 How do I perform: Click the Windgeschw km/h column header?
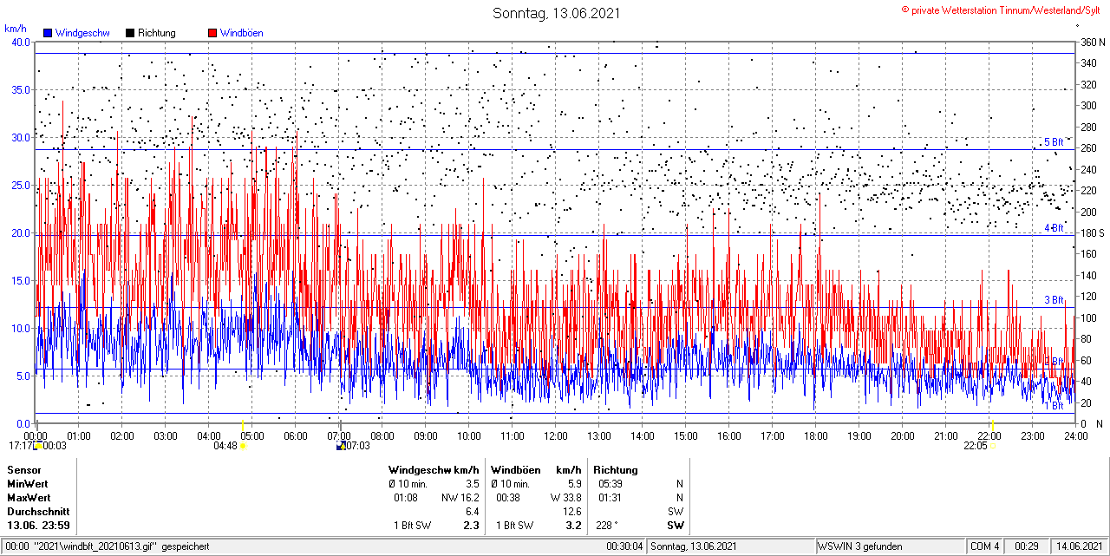[434, 470]
